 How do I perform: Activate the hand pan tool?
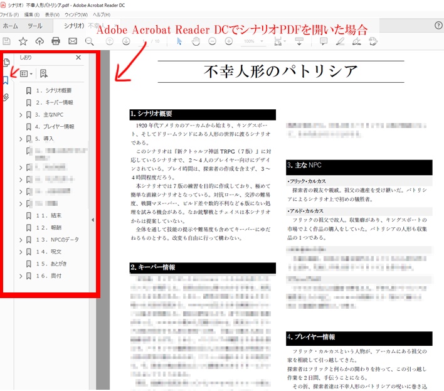tap(196, 41)
